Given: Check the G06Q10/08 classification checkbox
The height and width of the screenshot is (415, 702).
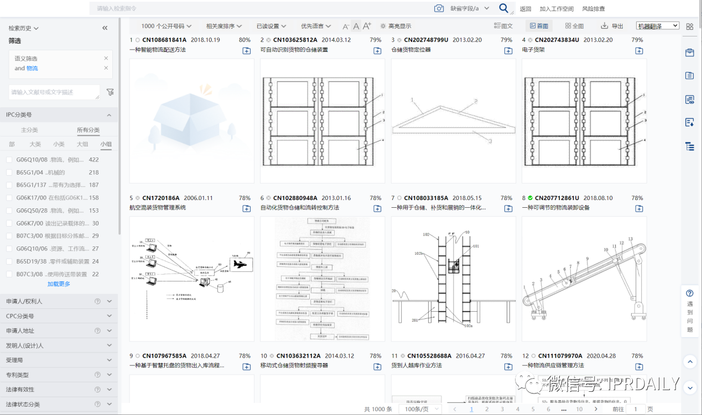Looking at the screenshot, I should 9,160.
